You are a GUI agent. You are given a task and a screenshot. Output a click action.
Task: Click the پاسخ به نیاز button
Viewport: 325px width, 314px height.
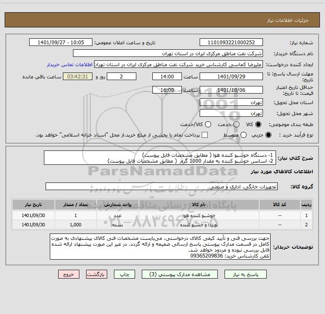point(245,274)
